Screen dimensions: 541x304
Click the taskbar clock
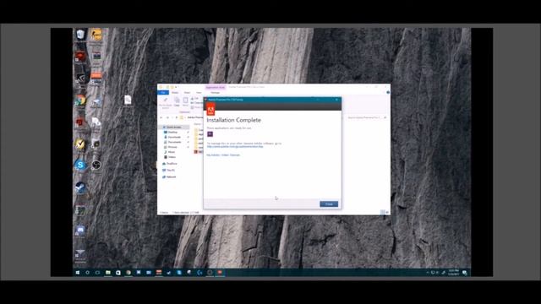pos(453,272)
